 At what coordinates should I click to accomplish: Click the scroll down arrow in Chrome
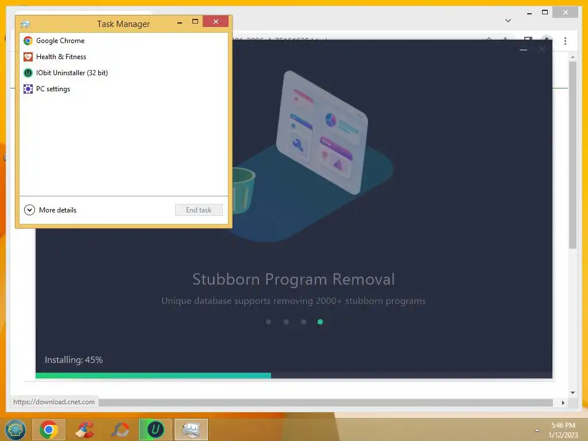pyautogui.click(x=572, y=393)
